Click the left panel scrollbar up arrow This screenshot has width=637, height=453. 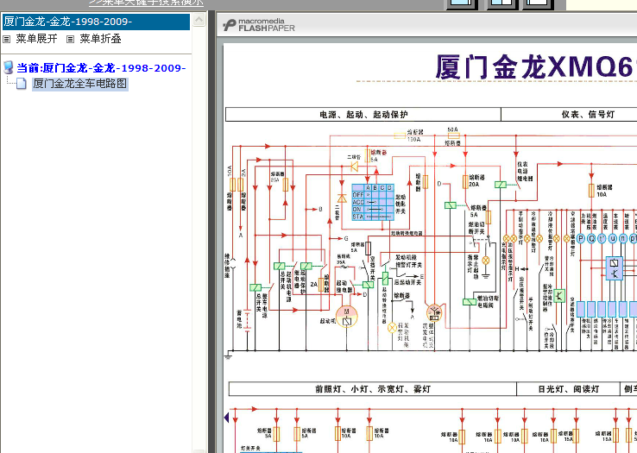pyautogui.click(x=199, y=20)
